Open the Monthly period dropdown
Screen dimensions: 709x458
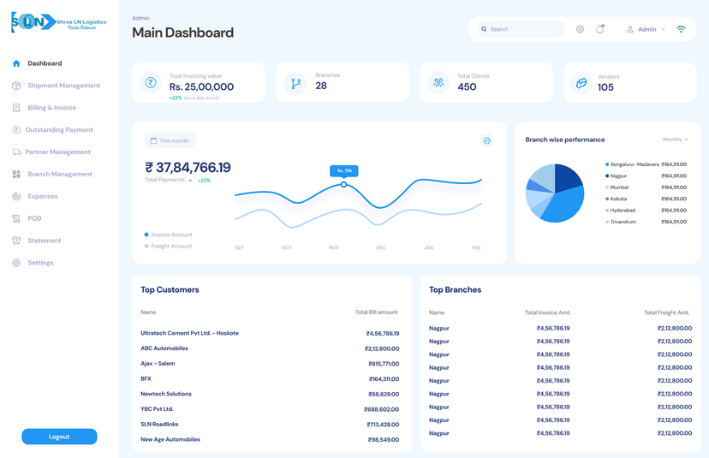point(675,140)
